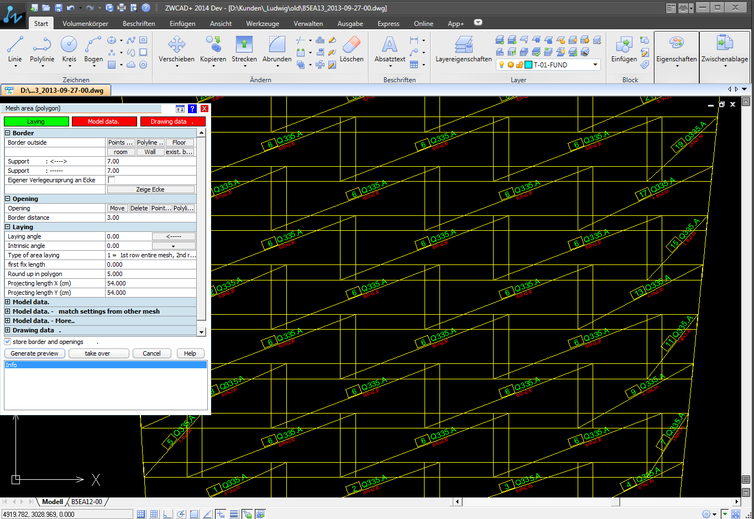Viewport: 754px width, 519px height.
Task: Activate the Strecken stretch tool
Action: 244,49
